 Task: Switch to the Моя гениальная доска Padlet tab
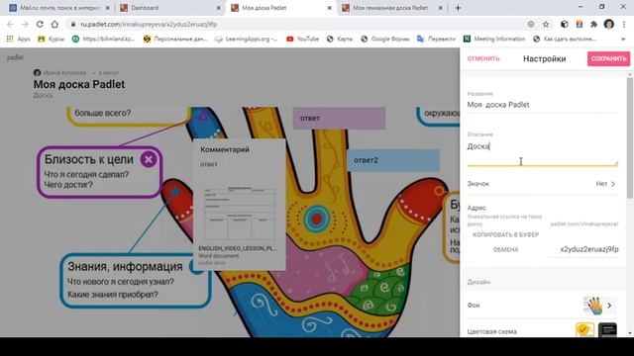(x=392, y=8)
